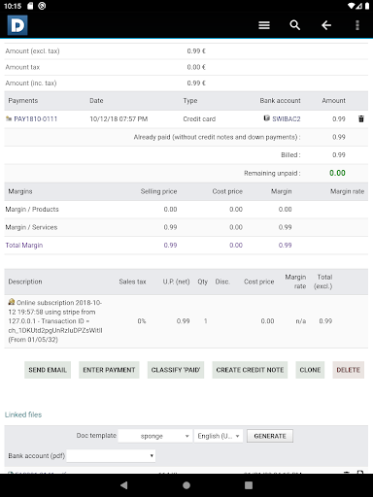Screen dimensions: 373x497
Task: Click the GENERATE document button
Action: 270,436
